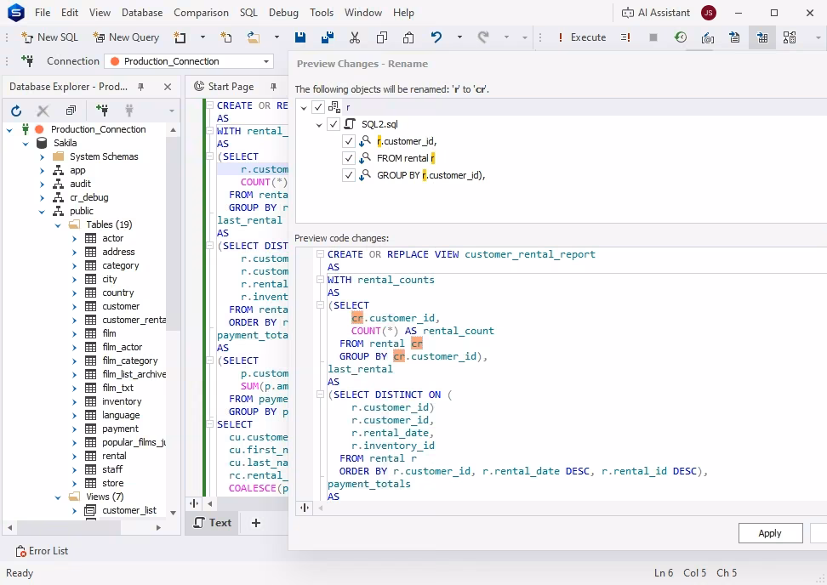
Task: Select the Text view tab
Action: (x=213, y=523)
